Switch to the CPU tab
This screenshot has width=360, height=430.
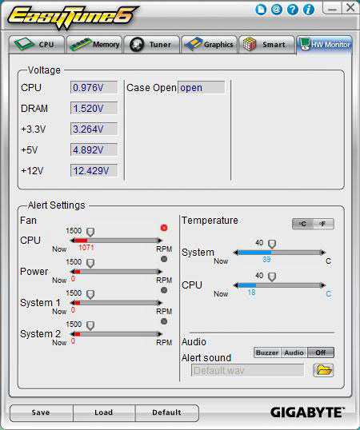[37, 45]
